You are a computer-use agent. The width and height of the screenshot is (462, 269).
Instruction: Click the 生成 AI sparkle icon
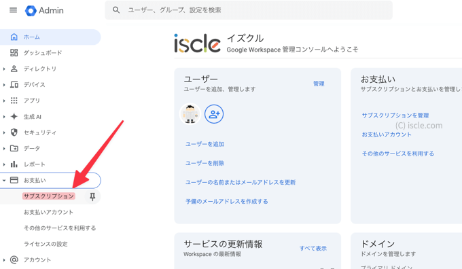point(14,116)
